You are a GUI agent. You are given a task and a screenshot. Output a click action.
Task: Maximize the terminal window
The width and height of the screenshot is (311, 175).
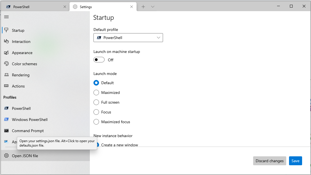click(291, 6)
